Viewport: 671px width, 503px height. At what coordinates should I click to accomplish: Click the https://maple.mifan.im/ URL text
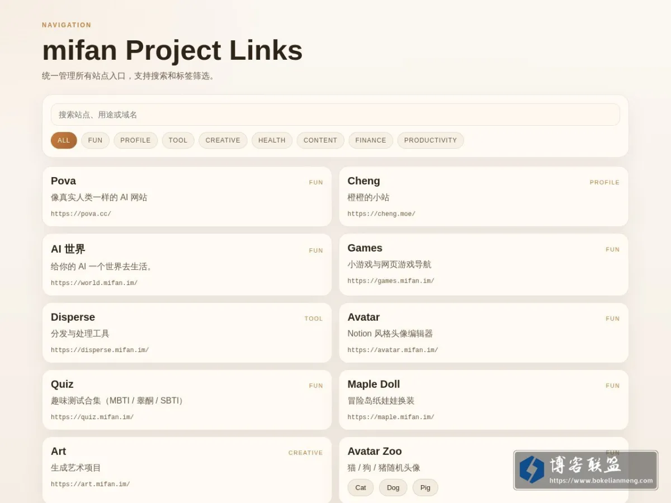[x=391, y=417]
